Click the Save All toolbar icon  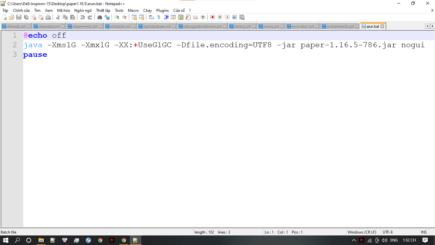pyautogui.click(x=26, y=17)
